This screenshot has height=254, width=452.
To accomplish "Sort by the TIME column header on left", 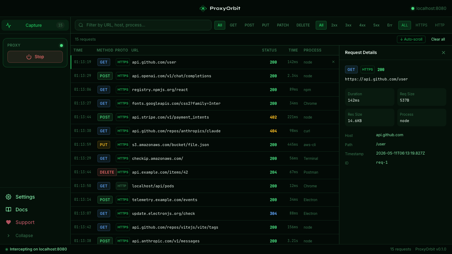I will click(78, 50).
